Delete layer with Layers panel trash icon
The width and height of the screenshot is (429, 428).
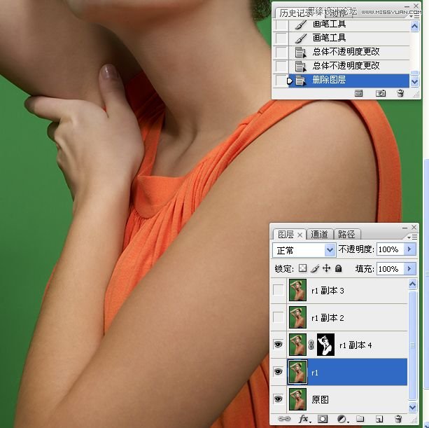(x=398, y=419)
